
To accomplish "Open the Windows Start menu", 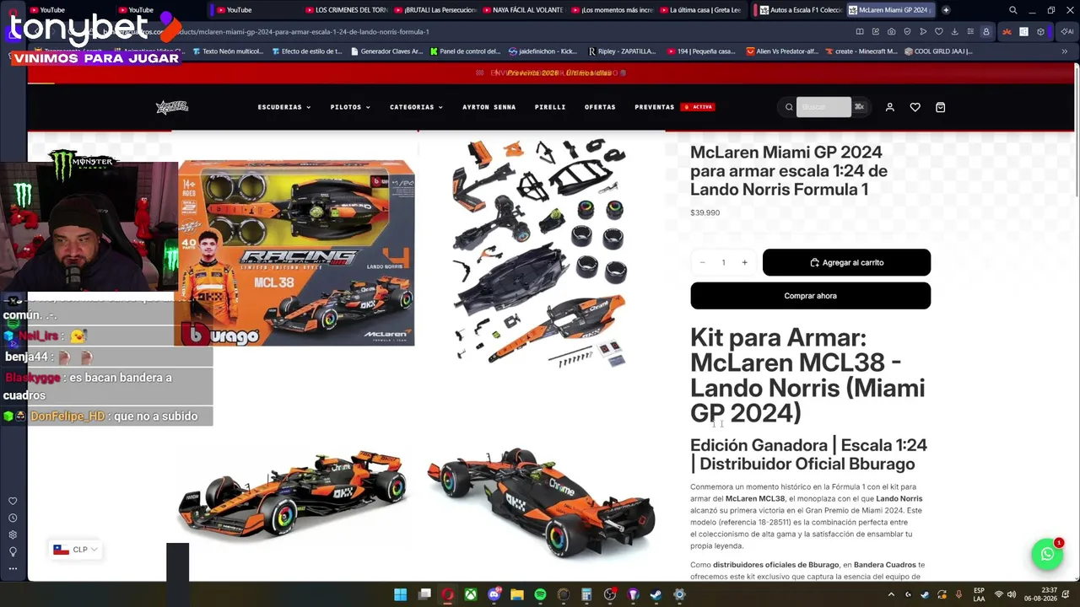I will point(400,594).
